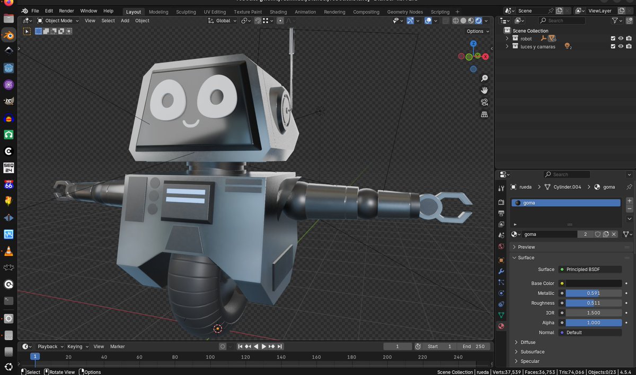Open the Render properties tab
636x375 pixels.
point(501,202)
